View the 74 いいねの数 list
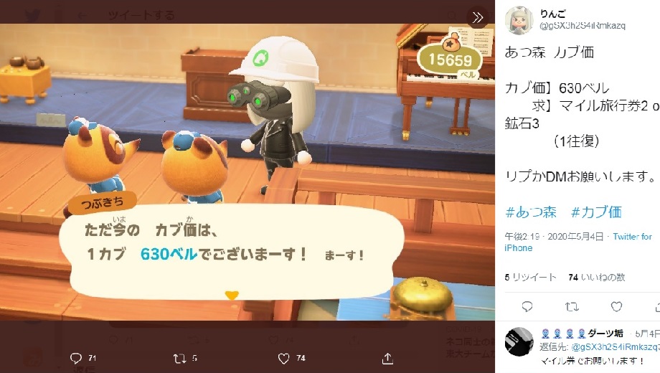The height and width of the screenshot is (373, 660). [596, 277]
